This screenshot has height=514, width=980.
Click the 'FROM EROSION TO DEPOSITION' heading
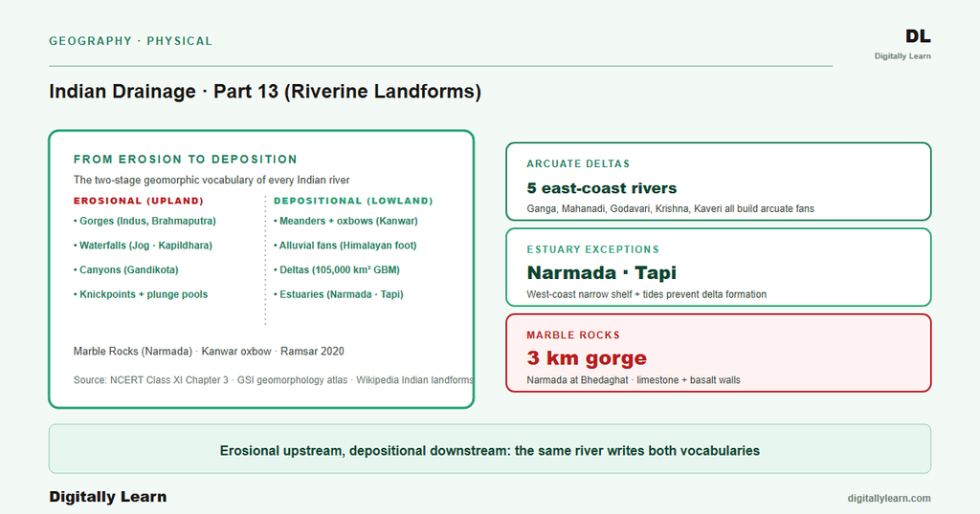pyautogui.click(x=185, y=159)
